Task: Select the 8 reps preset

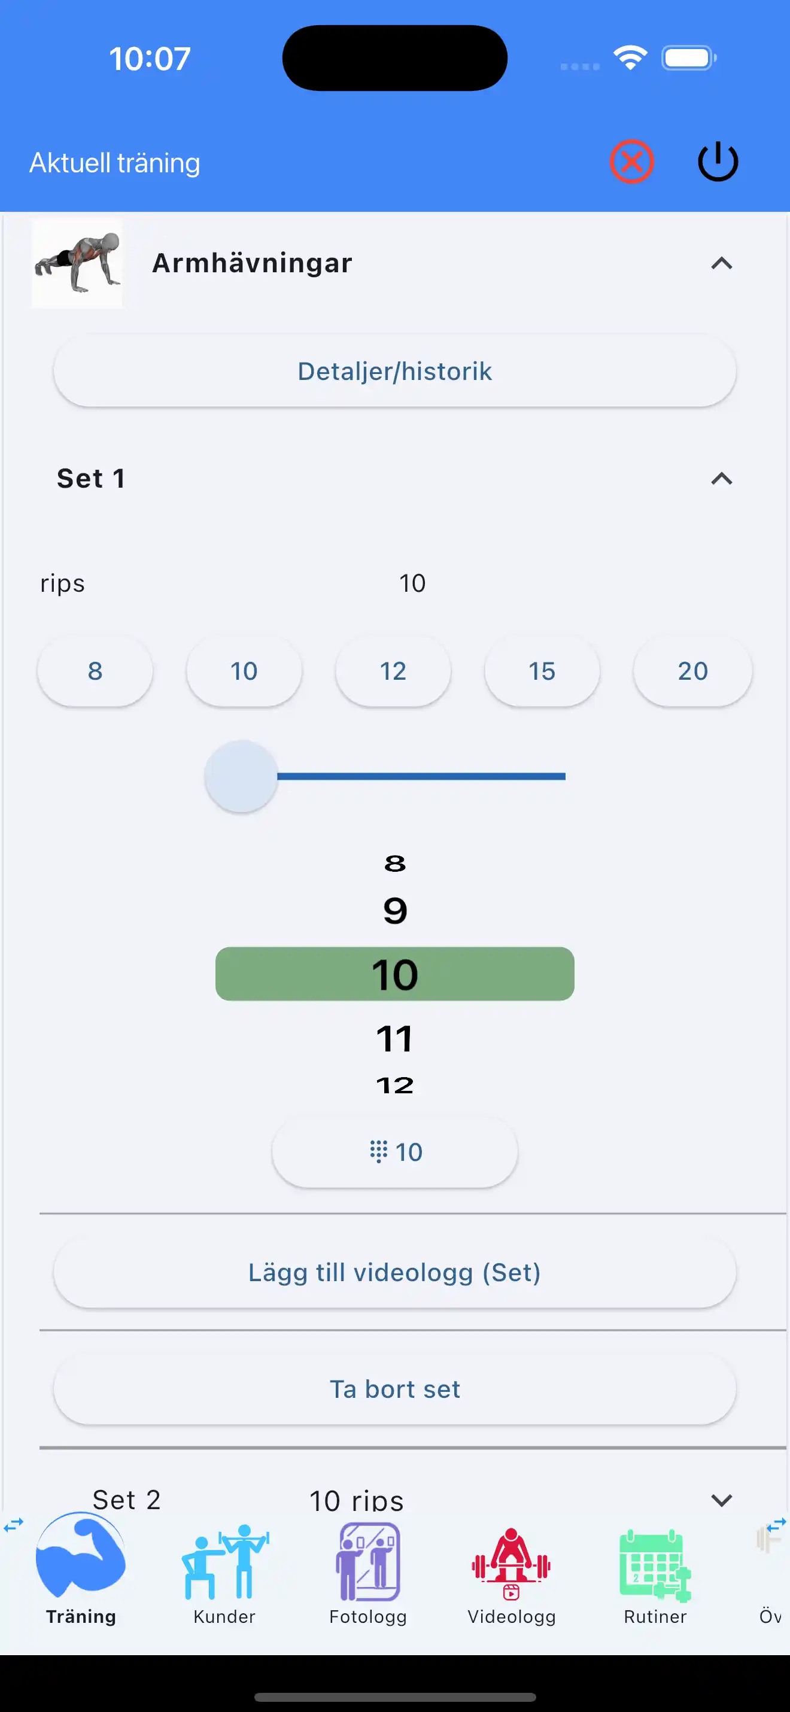Action: point(95,671)
